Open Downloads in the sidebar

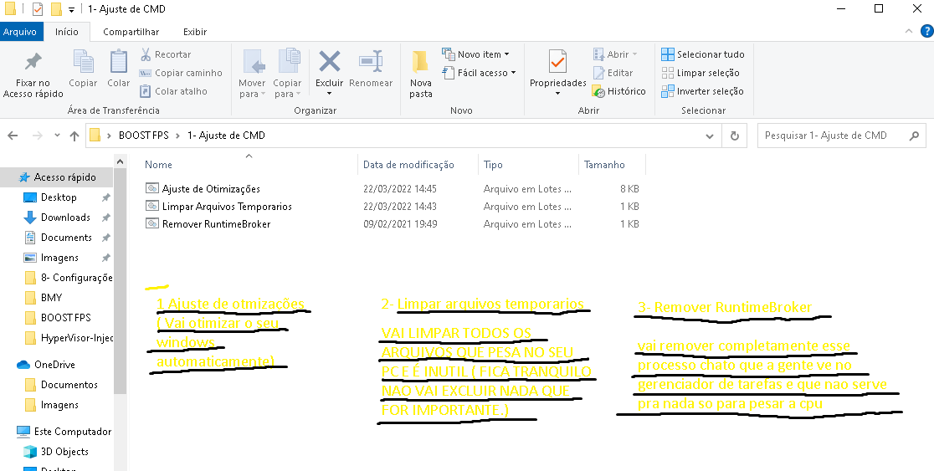pyautogui.click(x=65, y=218)
